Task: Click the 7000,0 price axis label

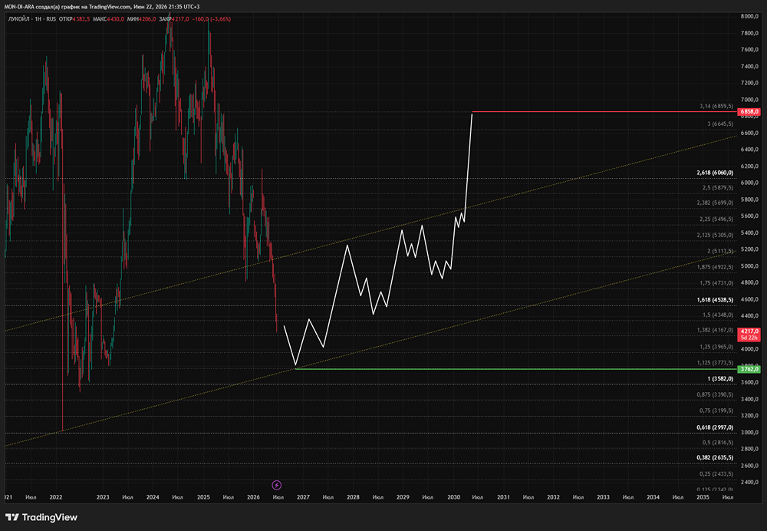Action: coord(749,99)
